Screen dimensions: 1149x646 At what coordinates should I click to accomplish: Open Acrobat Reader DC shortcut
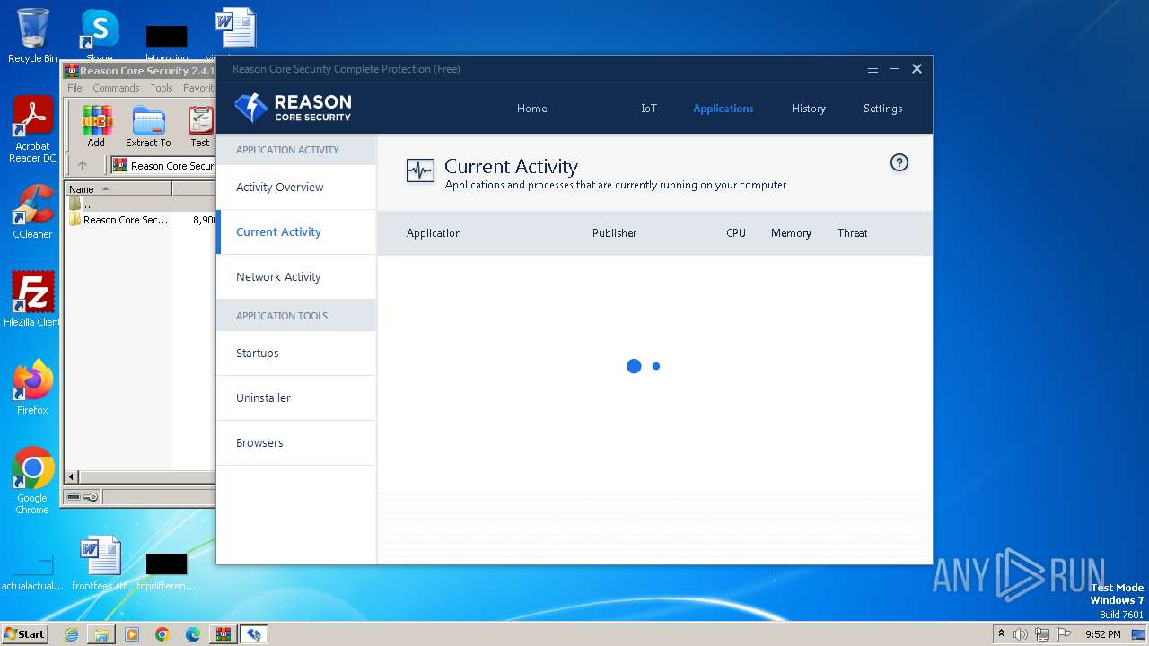[32, 130]
